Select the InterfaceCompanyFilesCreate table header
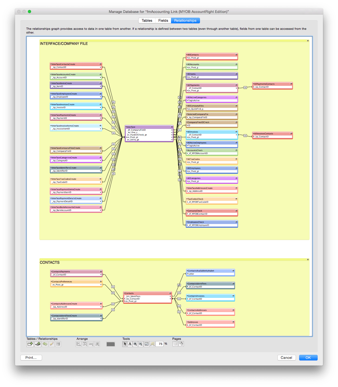Image resolution: width=338 pixels, height=387 pixels. 76,148
